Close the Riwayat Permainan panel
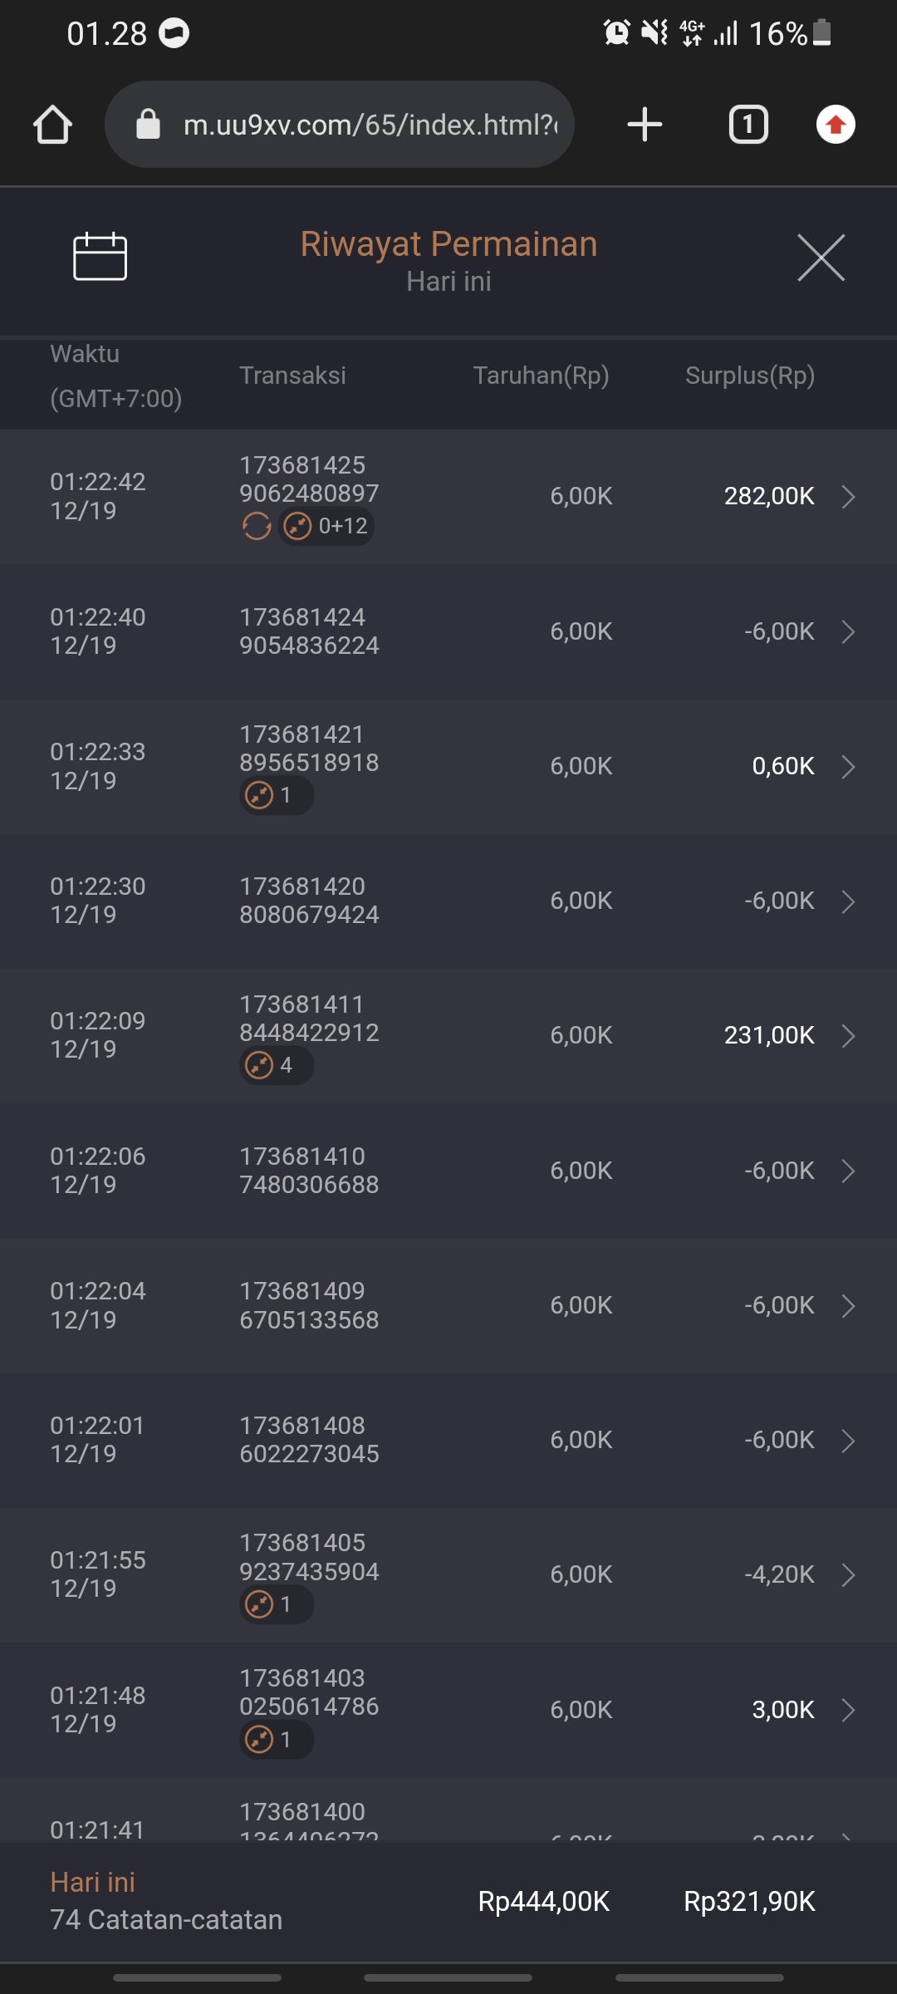Screen dimensions: 897x1994 [821, 258]
